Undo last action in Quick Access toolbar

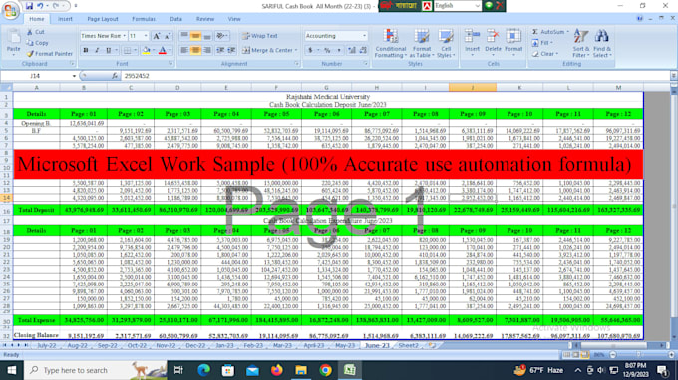(40, 6)
